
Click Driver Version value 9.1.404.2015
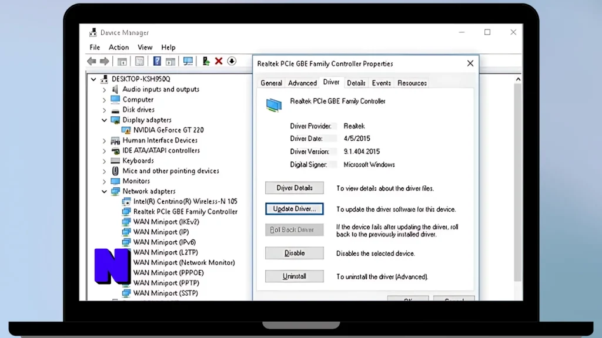pos(362,152)
